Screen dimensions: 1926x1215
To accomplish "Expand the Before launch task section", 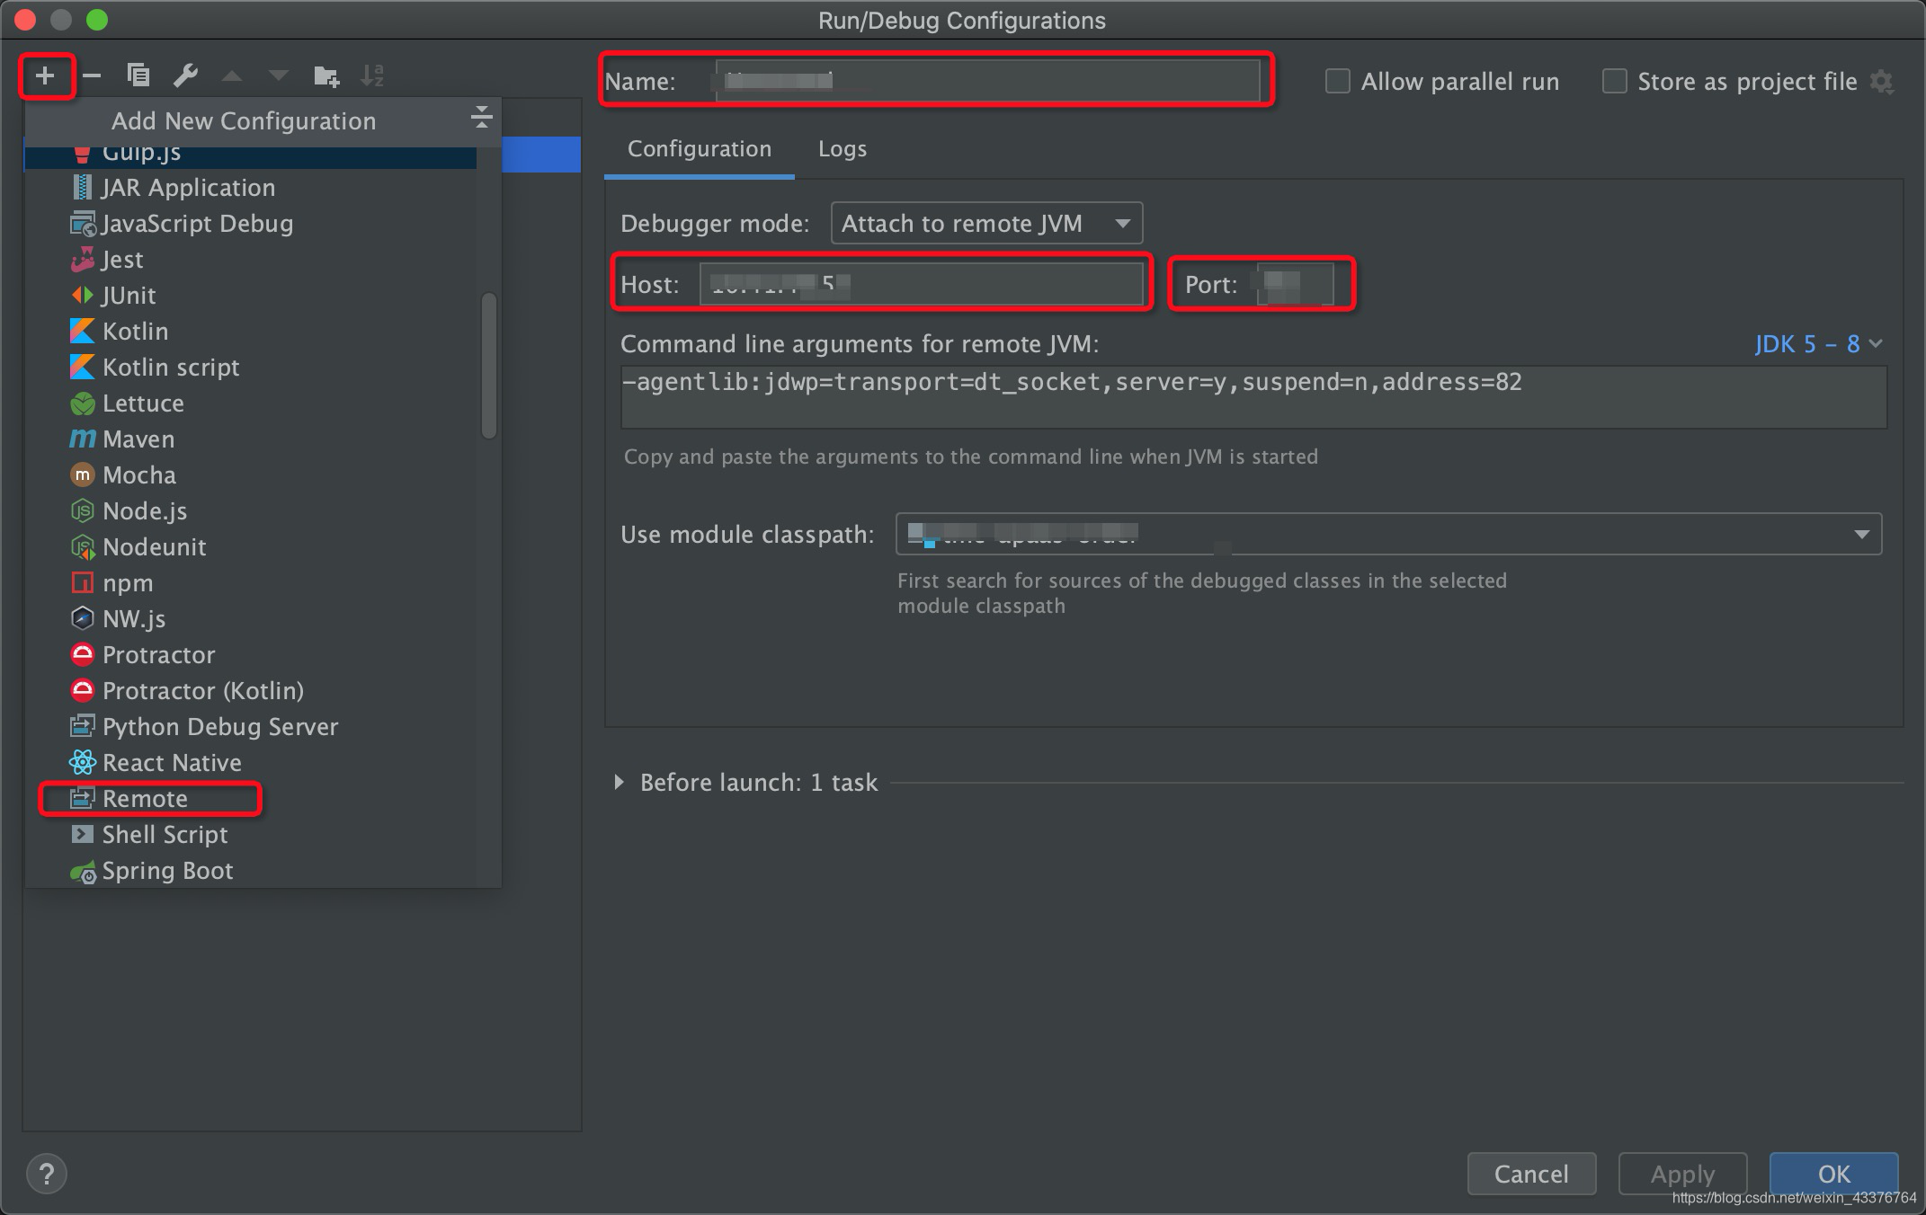I will 619,783.
